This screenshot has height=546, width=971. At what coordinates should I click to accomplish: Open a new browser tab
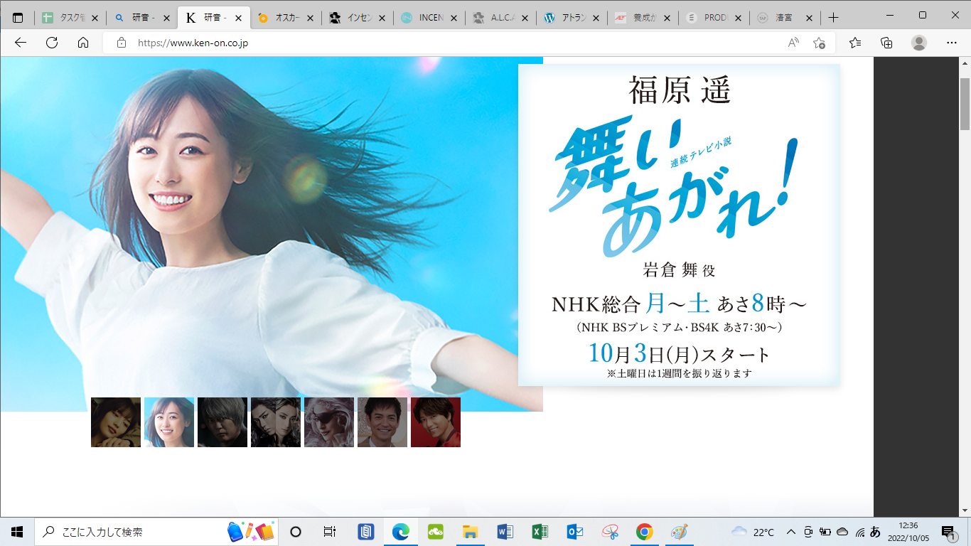tap(834, 18)
